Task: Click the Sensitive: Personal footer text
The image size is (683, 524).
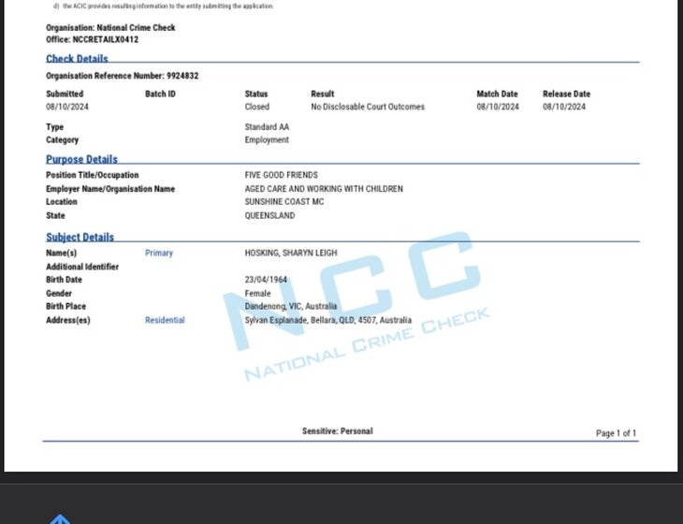Action: [x=337, y=431]
